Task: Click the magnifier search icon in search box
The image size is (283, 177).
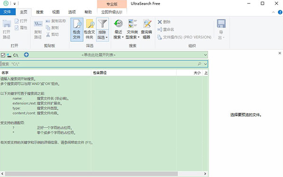Action: (199, 64)
